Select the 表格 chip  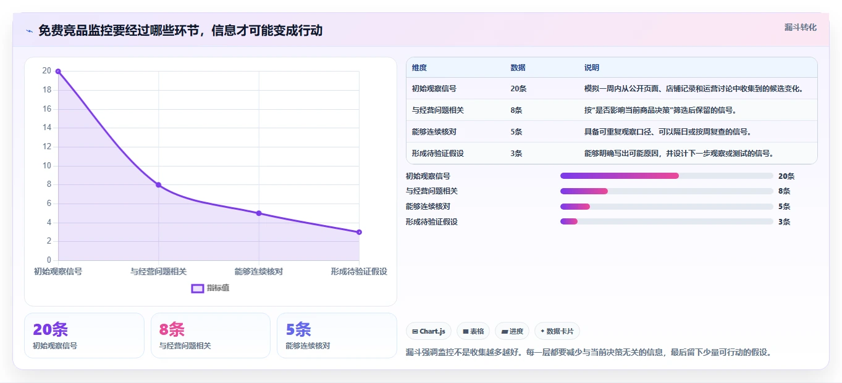click(473, 331)
